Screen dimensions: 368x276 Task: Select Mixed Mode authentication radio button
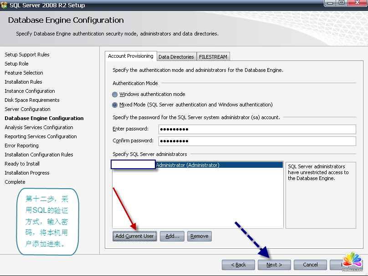pos(115,105)
